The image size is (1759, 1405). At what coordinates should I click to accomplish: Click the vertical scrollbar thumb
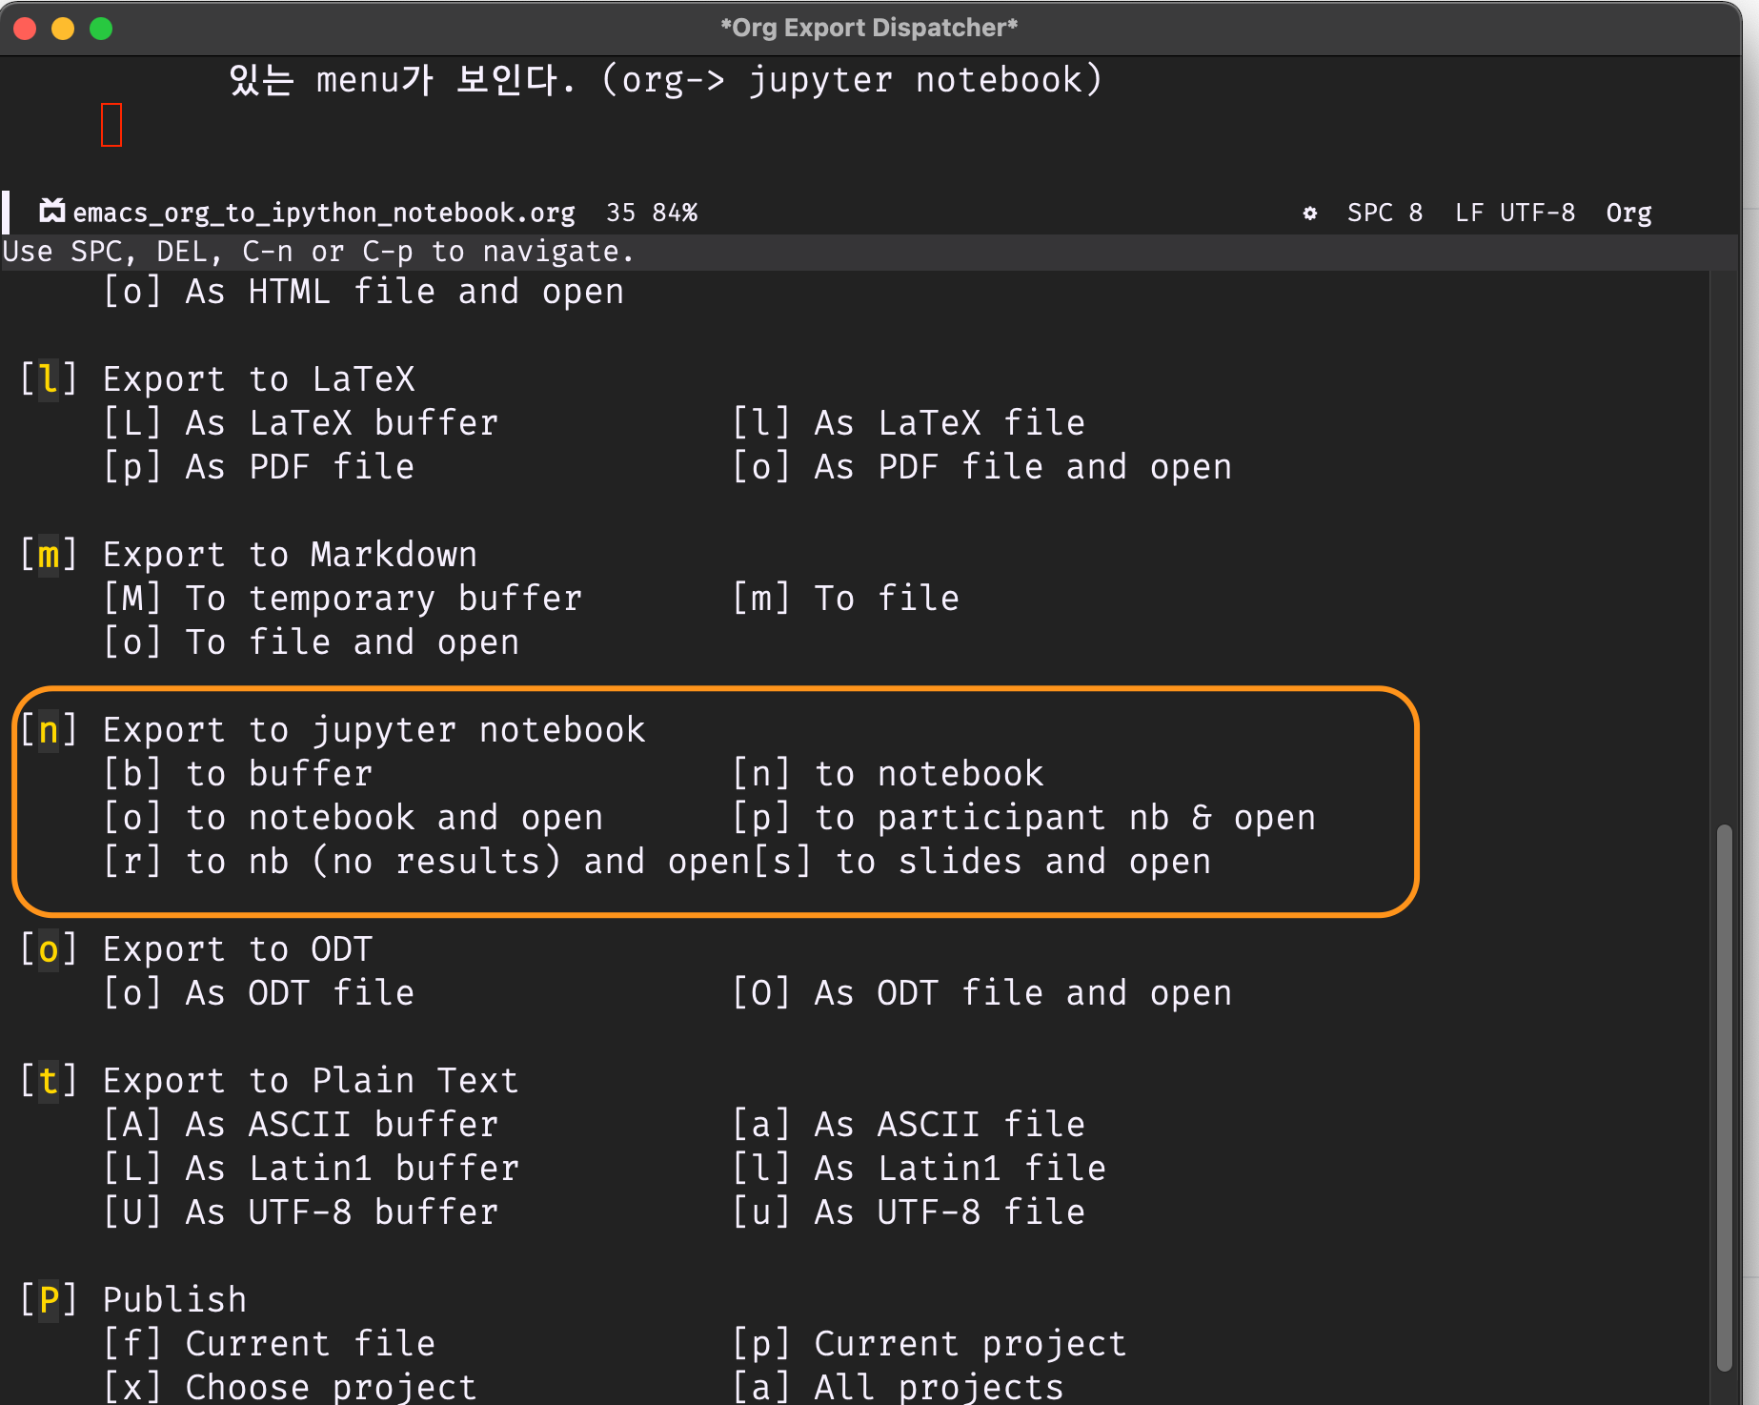click(1724, 1096)
